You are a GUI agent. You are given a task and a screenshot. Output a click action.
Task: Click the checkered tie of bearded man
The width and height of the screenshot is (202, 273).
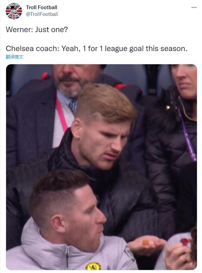(x=73, y=106)
